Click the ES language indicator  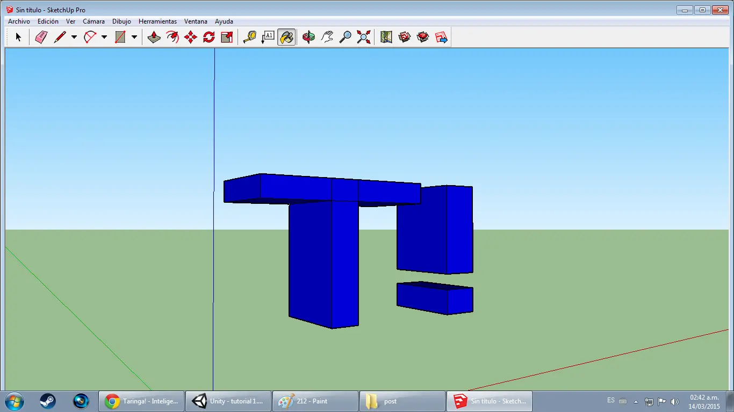click(x=611, y=401)
